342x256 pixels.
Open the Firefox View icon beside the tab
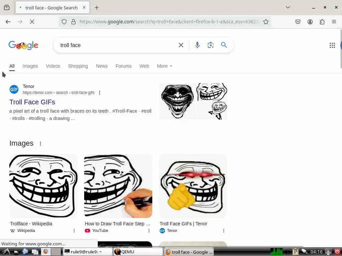click(7, 8)
